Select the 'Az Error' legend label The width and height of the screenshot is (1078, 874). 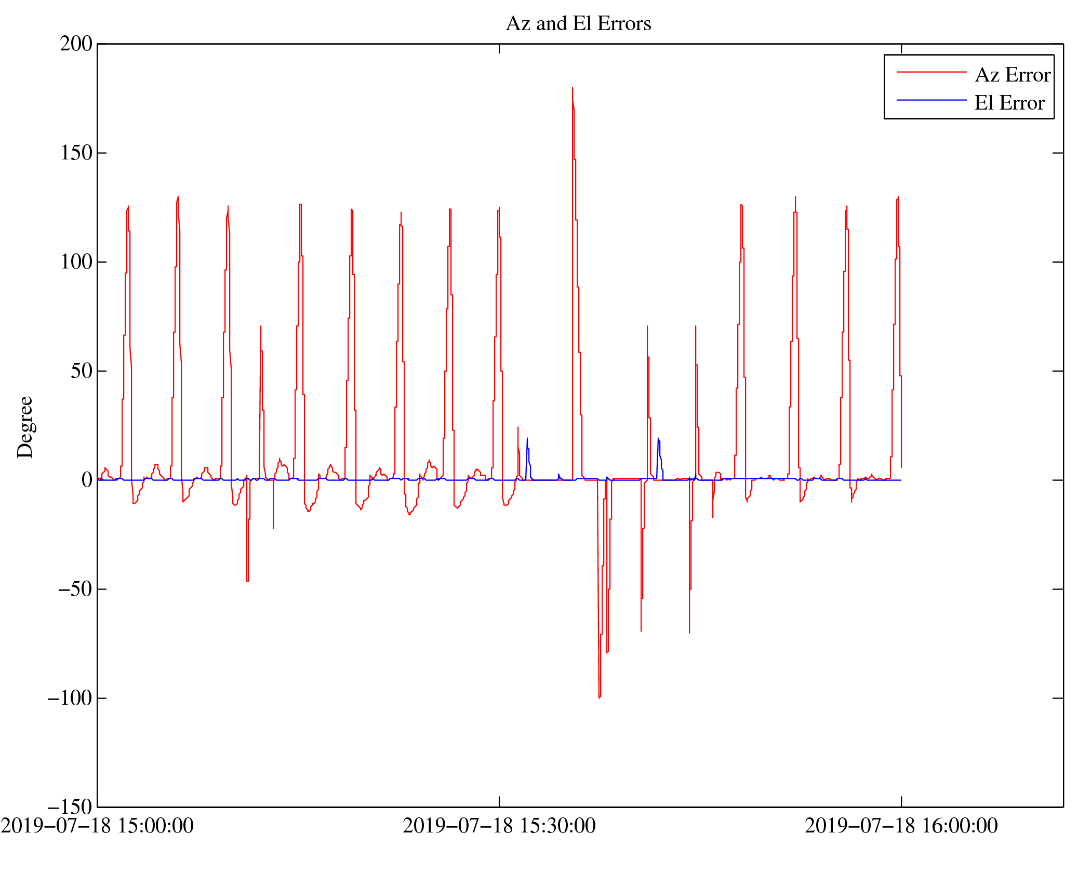(x=1012, y=75)
